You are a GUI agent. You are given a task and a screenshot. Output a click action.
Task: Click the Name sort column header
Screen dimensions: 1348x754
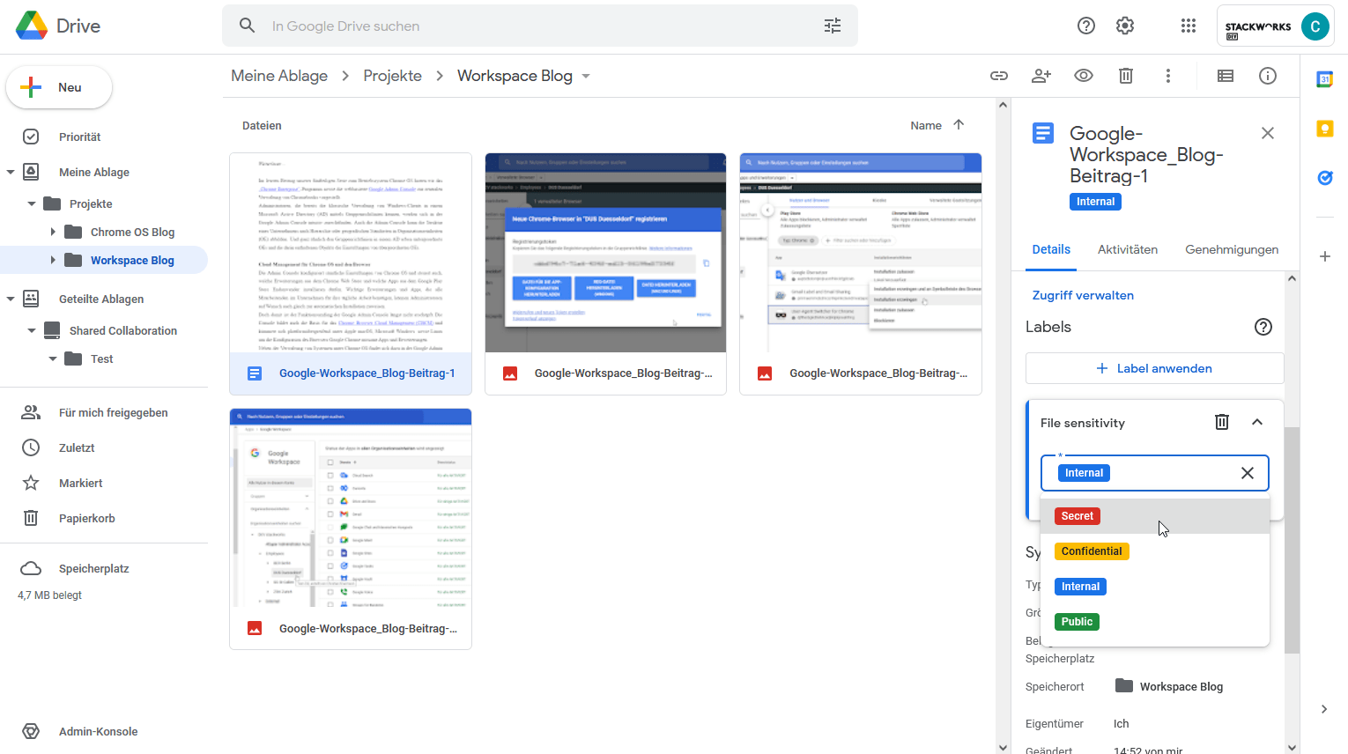pos(926,125)
